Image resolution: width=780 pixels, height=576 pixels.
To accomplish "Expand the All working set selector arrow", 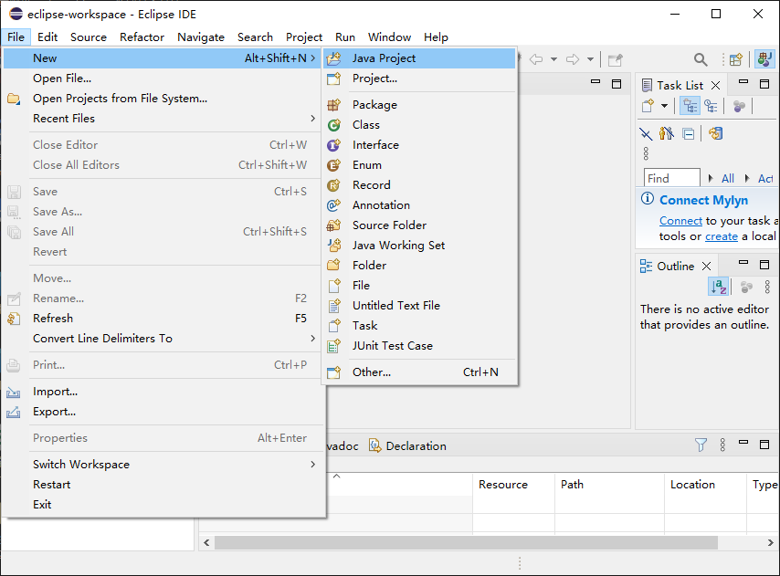I will click(711, 178).
